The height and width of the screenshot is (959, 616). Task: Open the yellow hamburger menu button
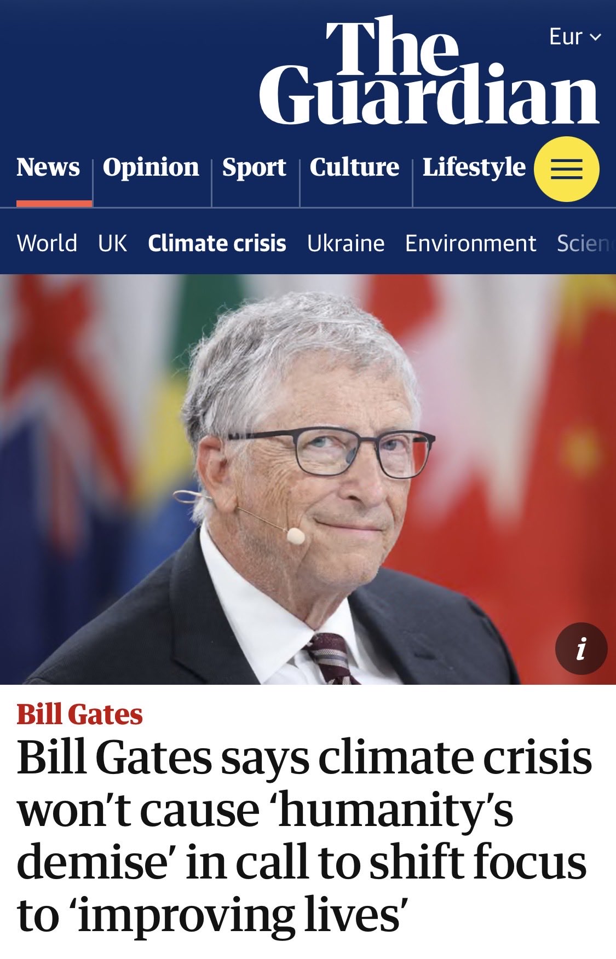pos(566,169)
